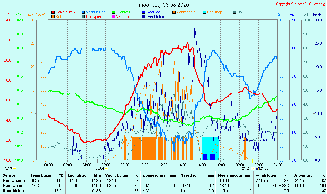
Task: Click the UV legend label
Action: (x=240, y=12)
